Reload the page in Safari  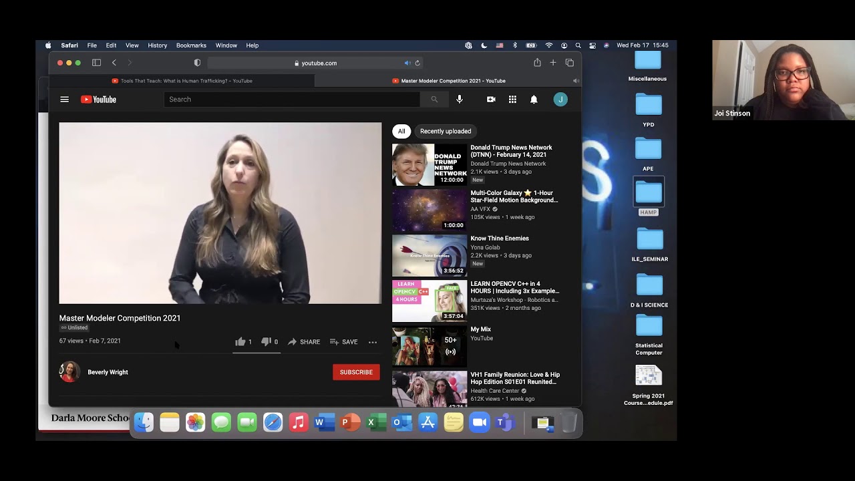tap(417, 63)
